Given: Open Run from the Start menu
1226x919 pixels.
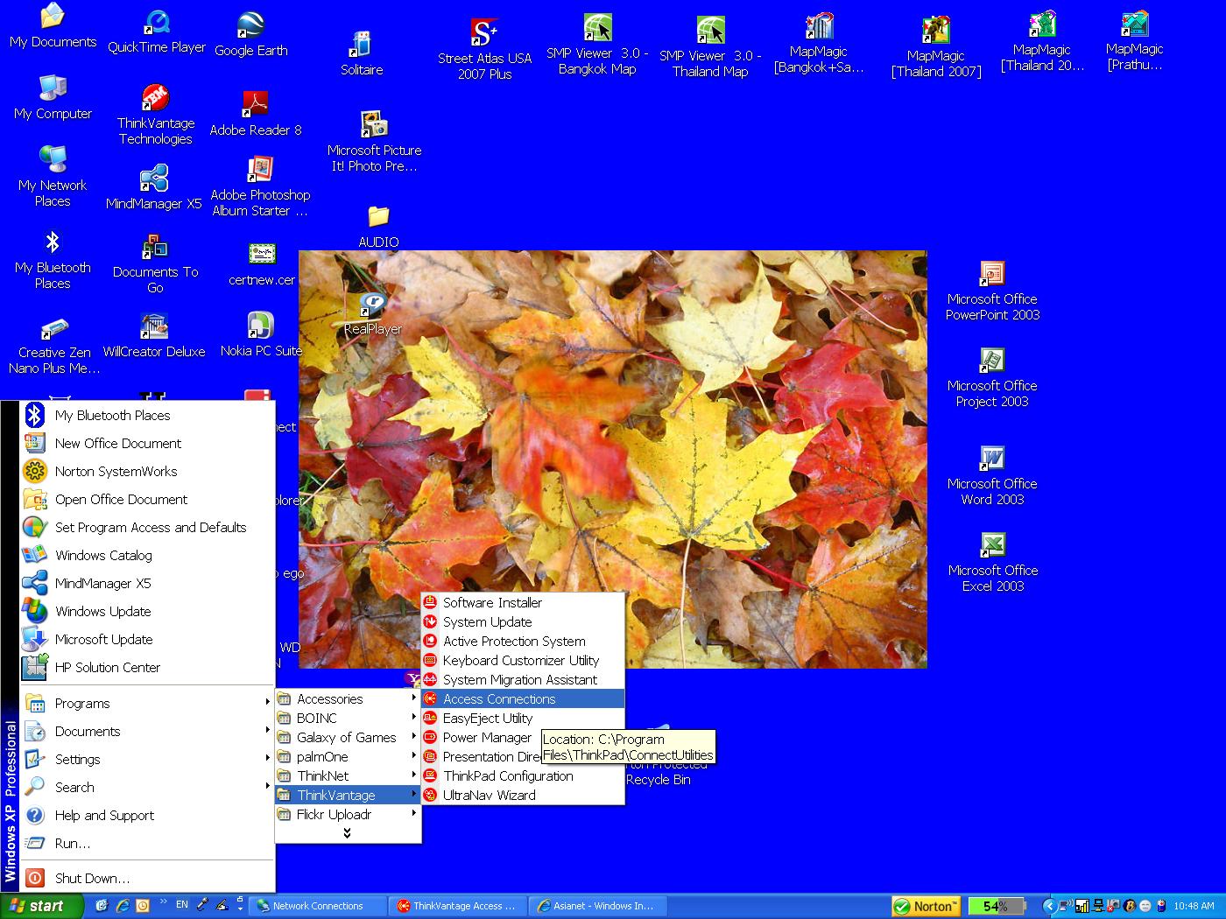Looking at the screenshot, I should coord(146,843).
